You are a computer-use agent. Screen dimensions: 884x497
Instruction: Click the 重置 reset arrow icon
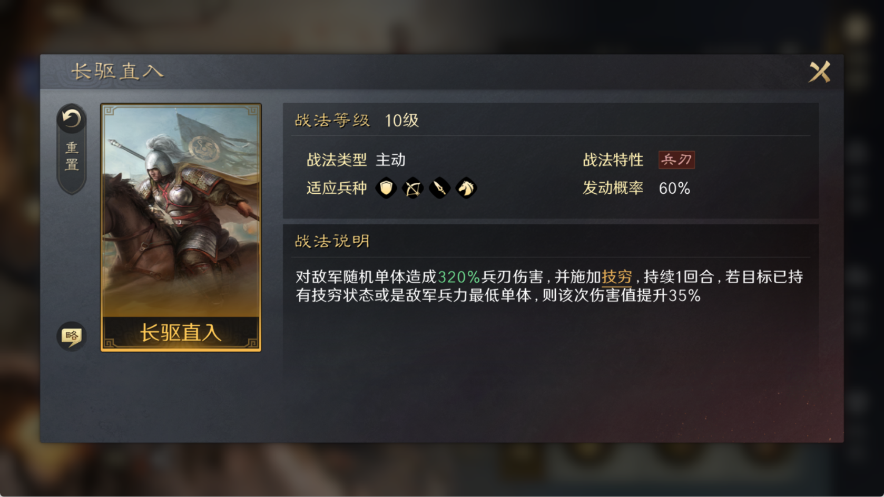pyautogui.click(x=72, y=119)
